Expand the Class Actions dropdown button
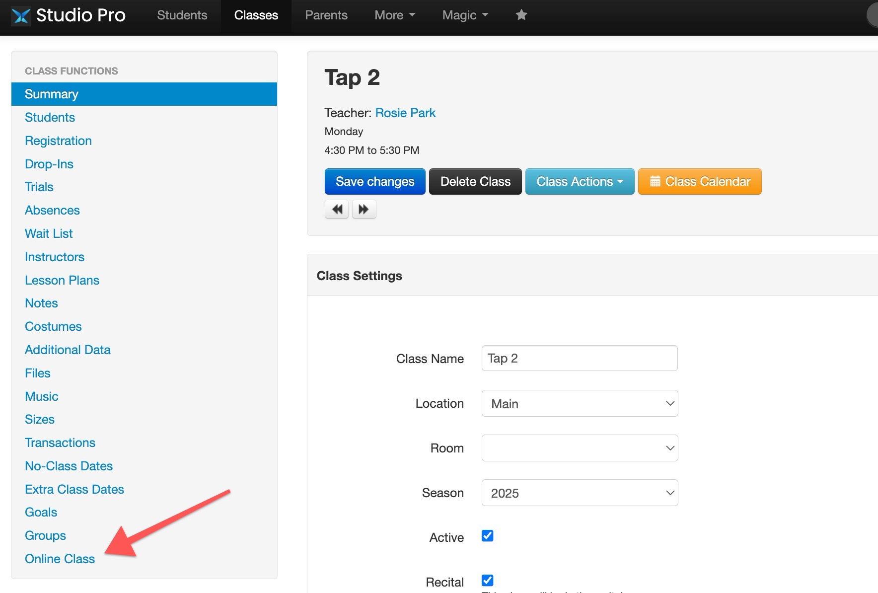The height and width of the screenshot is (593, 878). [580, 181]
